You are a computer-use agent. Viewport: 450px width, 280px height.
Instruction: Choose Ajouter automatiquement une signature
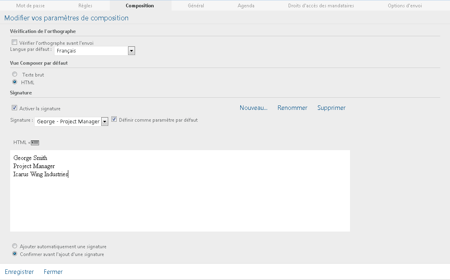coord(15,246)
